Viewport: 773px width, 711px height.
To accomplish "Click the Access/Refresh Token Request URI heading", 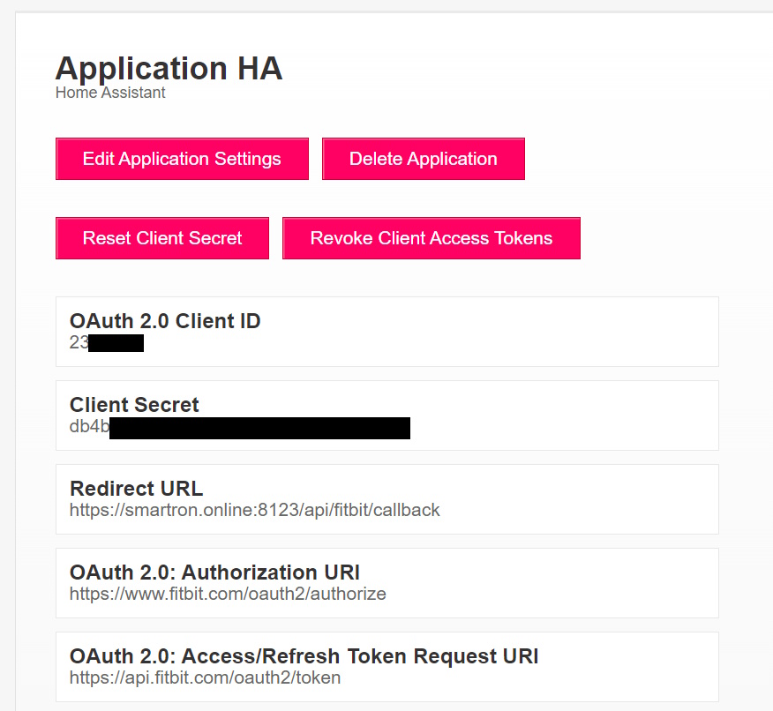I will (304, 655).
